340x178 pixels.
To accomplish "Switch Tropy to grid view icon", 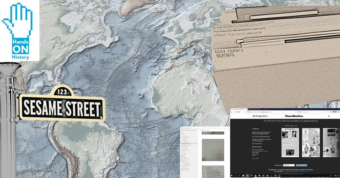I will [208, 130].
